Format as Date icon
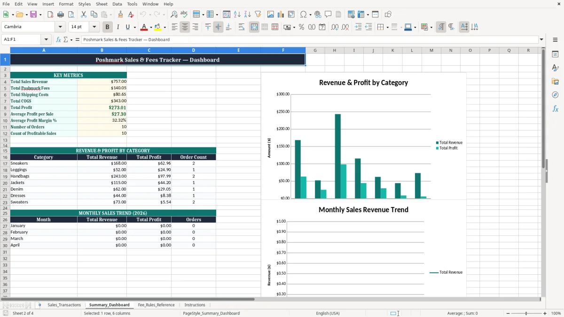Viewport: 564px width, 317px height. pos(322,27)
